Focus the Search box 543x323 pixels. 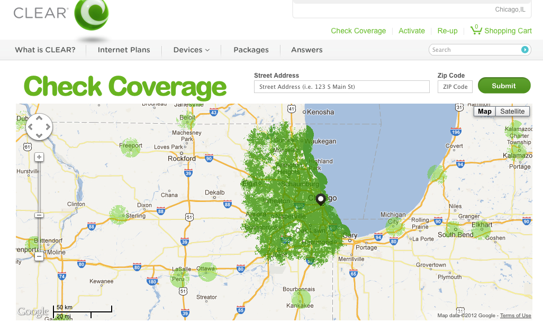tap(476, 50)
